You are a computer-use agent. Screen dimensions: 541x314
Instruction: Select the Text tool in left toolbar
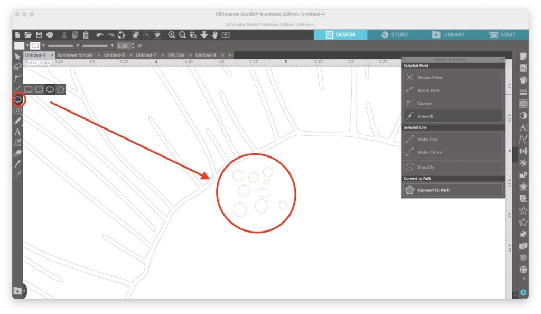click(17, 132)
